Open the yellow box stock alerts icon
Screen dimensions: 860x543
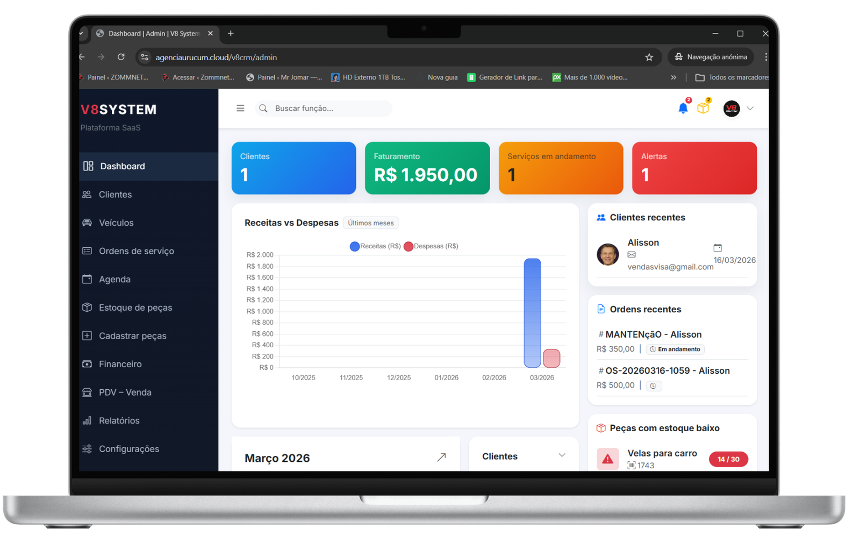tap(703, 108)
